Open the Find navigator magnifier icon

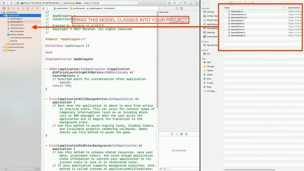click(13, 9)
